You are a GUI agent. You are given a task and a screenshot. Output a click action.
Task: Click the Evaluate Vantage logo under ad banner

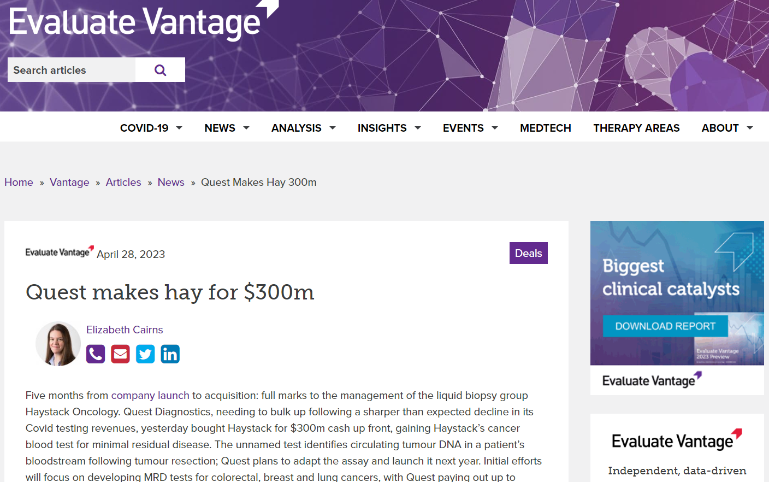point(652,380)
